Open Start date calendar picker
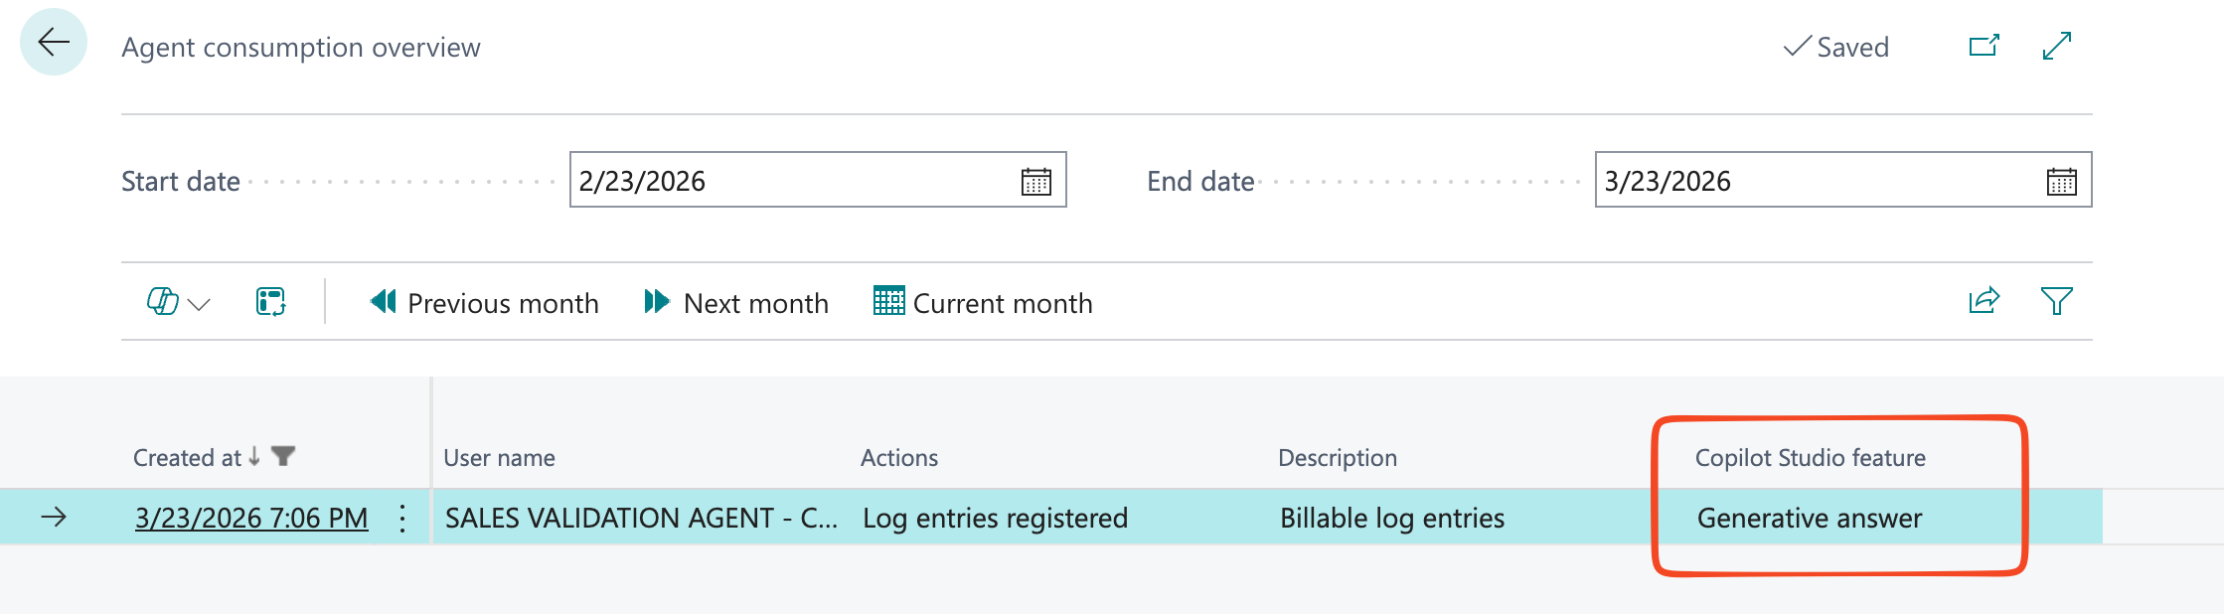 1035,182
